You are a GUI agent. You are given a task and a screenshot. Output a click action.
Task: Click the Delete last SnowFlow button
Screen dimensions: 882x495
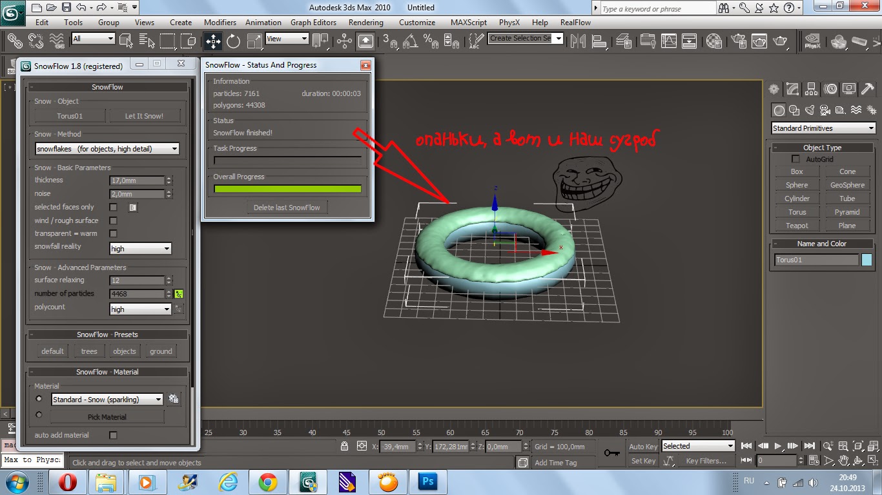(287, 208)
